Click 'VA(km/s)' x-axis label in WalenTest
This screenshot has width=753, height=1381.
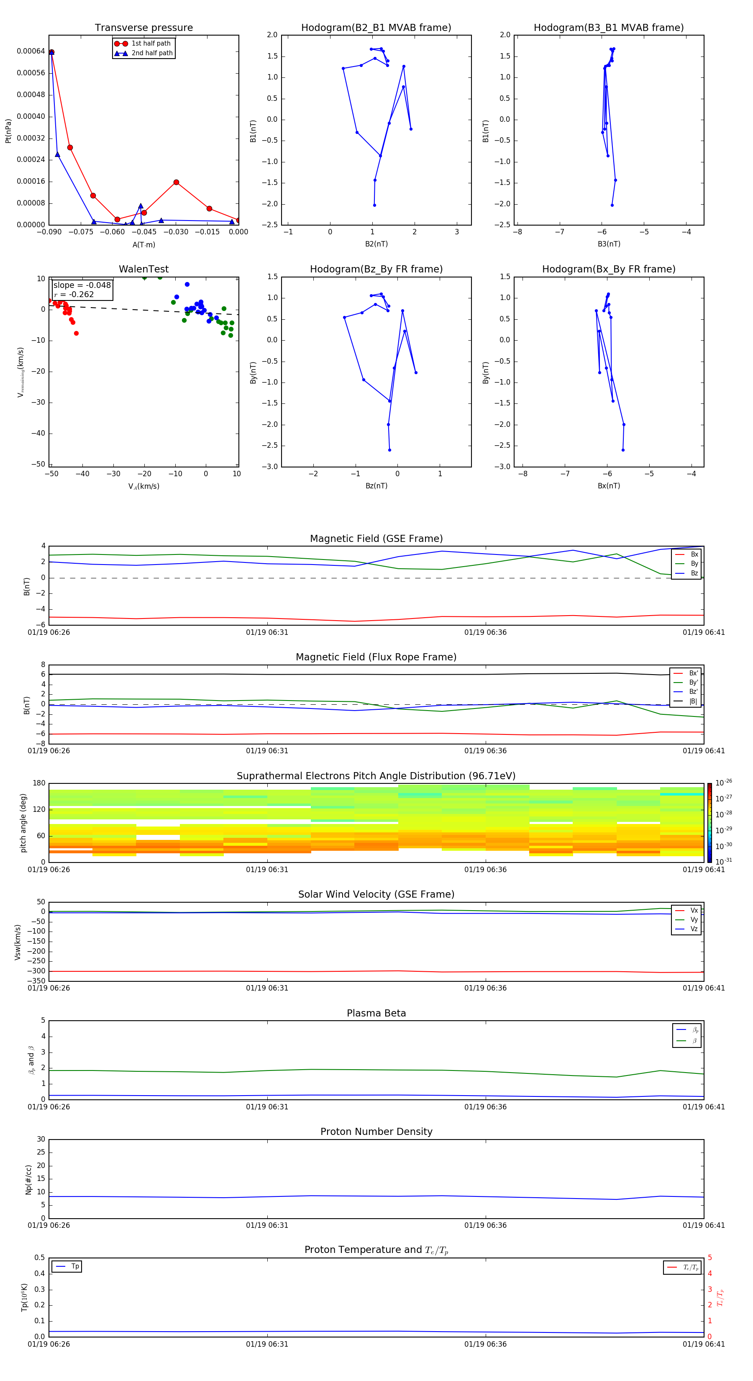coord(143,487)
